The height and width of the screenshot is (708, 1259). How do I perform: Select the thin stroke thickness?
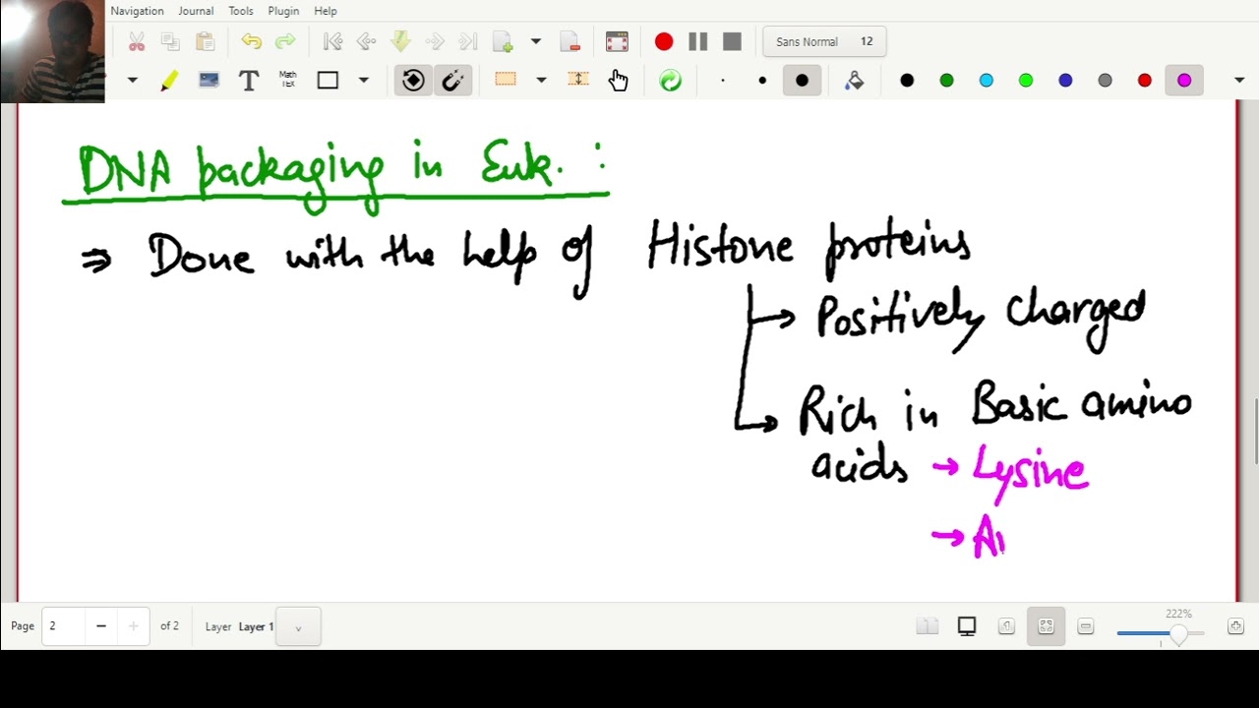(x=723, y=81)
